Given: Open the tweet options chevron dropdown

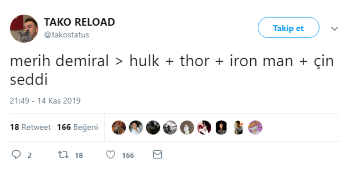Looking at the screenshot, I should [335, 29].
